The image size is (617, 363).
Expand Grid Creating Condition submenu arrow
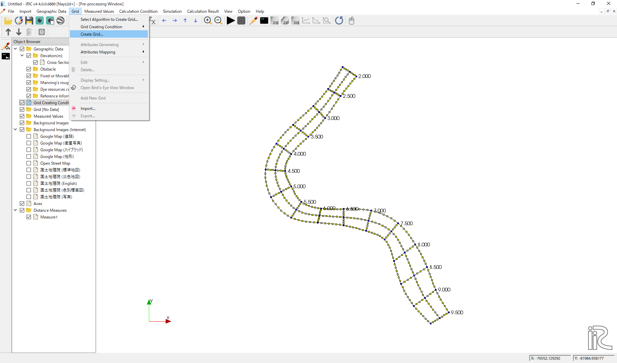coord(143,27)
